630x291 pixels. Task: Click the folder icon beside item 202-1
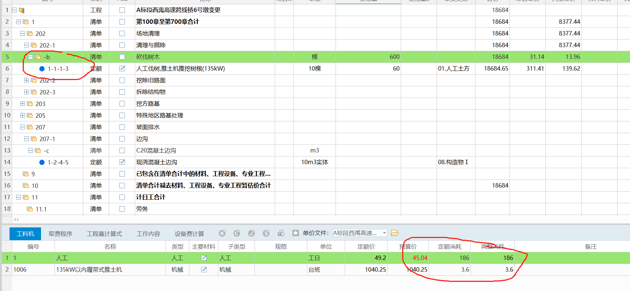point(34,45)
